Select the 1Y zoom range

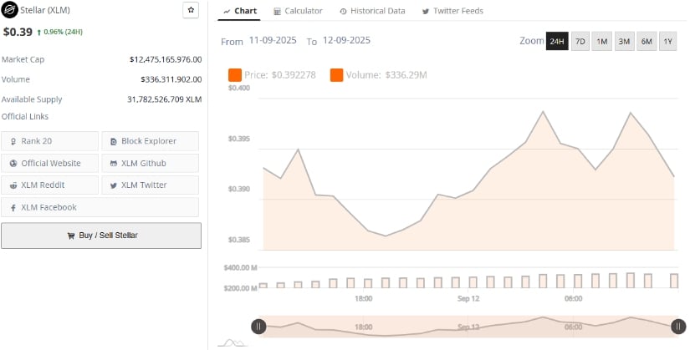(667, 41)
